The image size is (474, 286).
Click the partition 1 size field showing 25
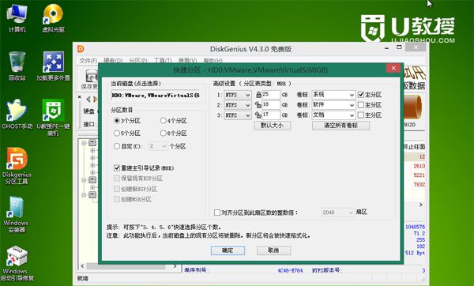coord(271,95)
